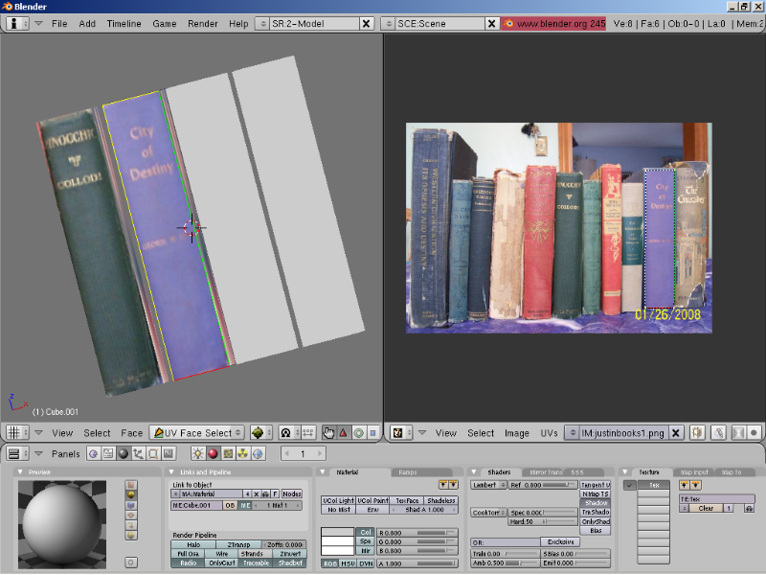This screenshot has width=766, height=575.
Task: Collapse the Preview panel
Action: (x=20, y=471)
